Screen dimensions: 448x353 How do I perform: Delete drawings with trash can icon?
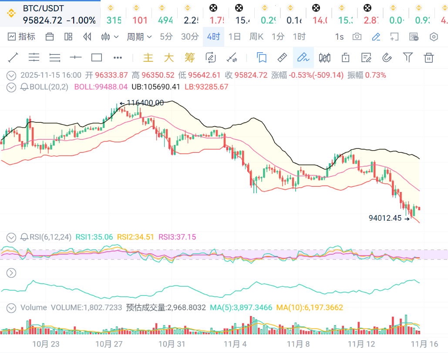(429, 57)
